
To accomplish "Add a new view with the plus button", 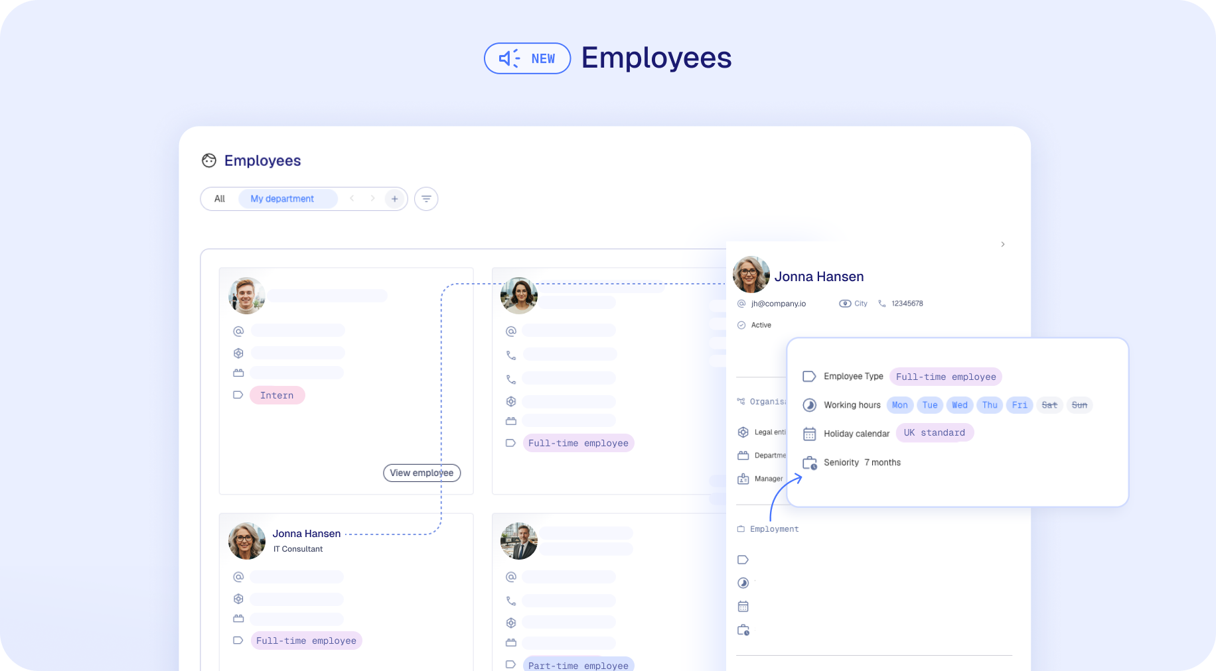I will click(x=395, y=199).
